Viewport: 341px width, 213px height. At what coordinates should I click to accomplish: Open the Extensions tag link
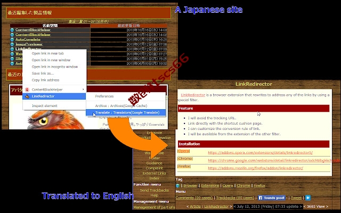[x=210, y=186]
